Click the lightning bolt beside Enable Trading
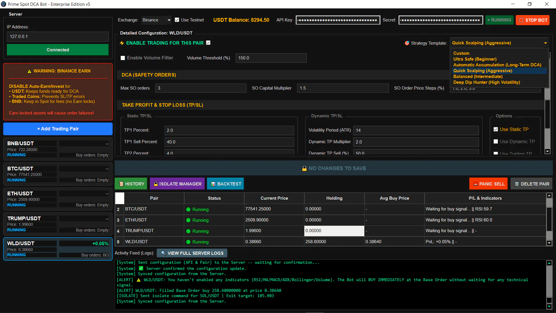The width and height of the screenshot is (556, 313). click(122, 43)
